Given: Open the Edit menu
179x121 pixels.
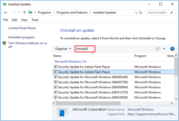Looking at the screenshot, I should (14, 20).
